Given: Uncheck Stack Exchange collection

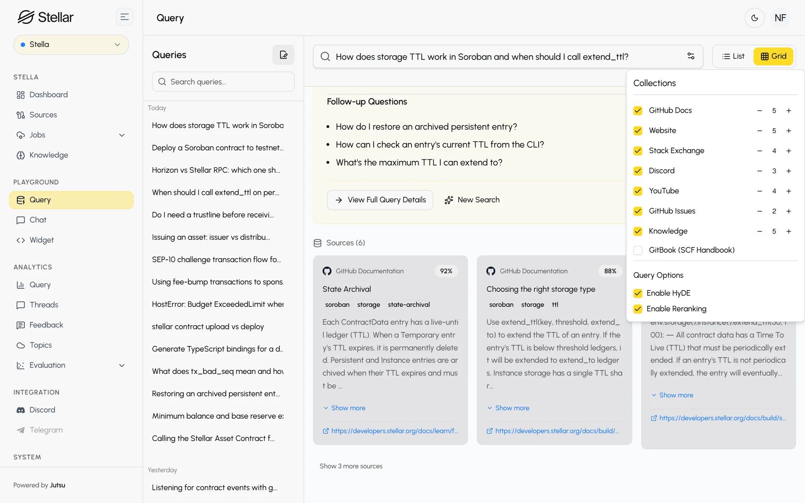Looking at the screenshot, I should click(638, 151).
